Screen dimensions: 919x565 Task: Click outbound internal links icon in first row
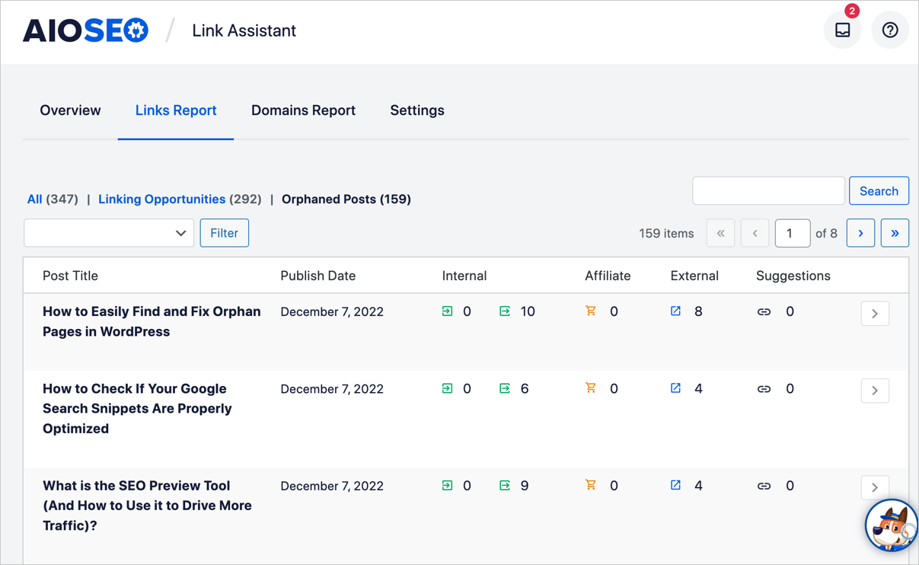click(505, 311)
